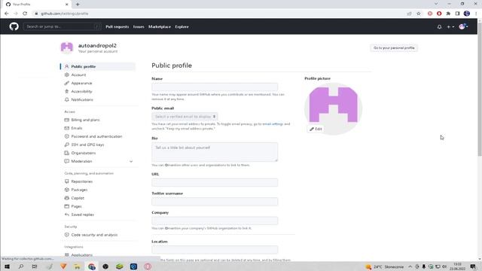The width and height of the screenshot is (482, 271).
Task: Click the Saved replies arrow icon
Action: pyautogui.click(x=67, y=215)
